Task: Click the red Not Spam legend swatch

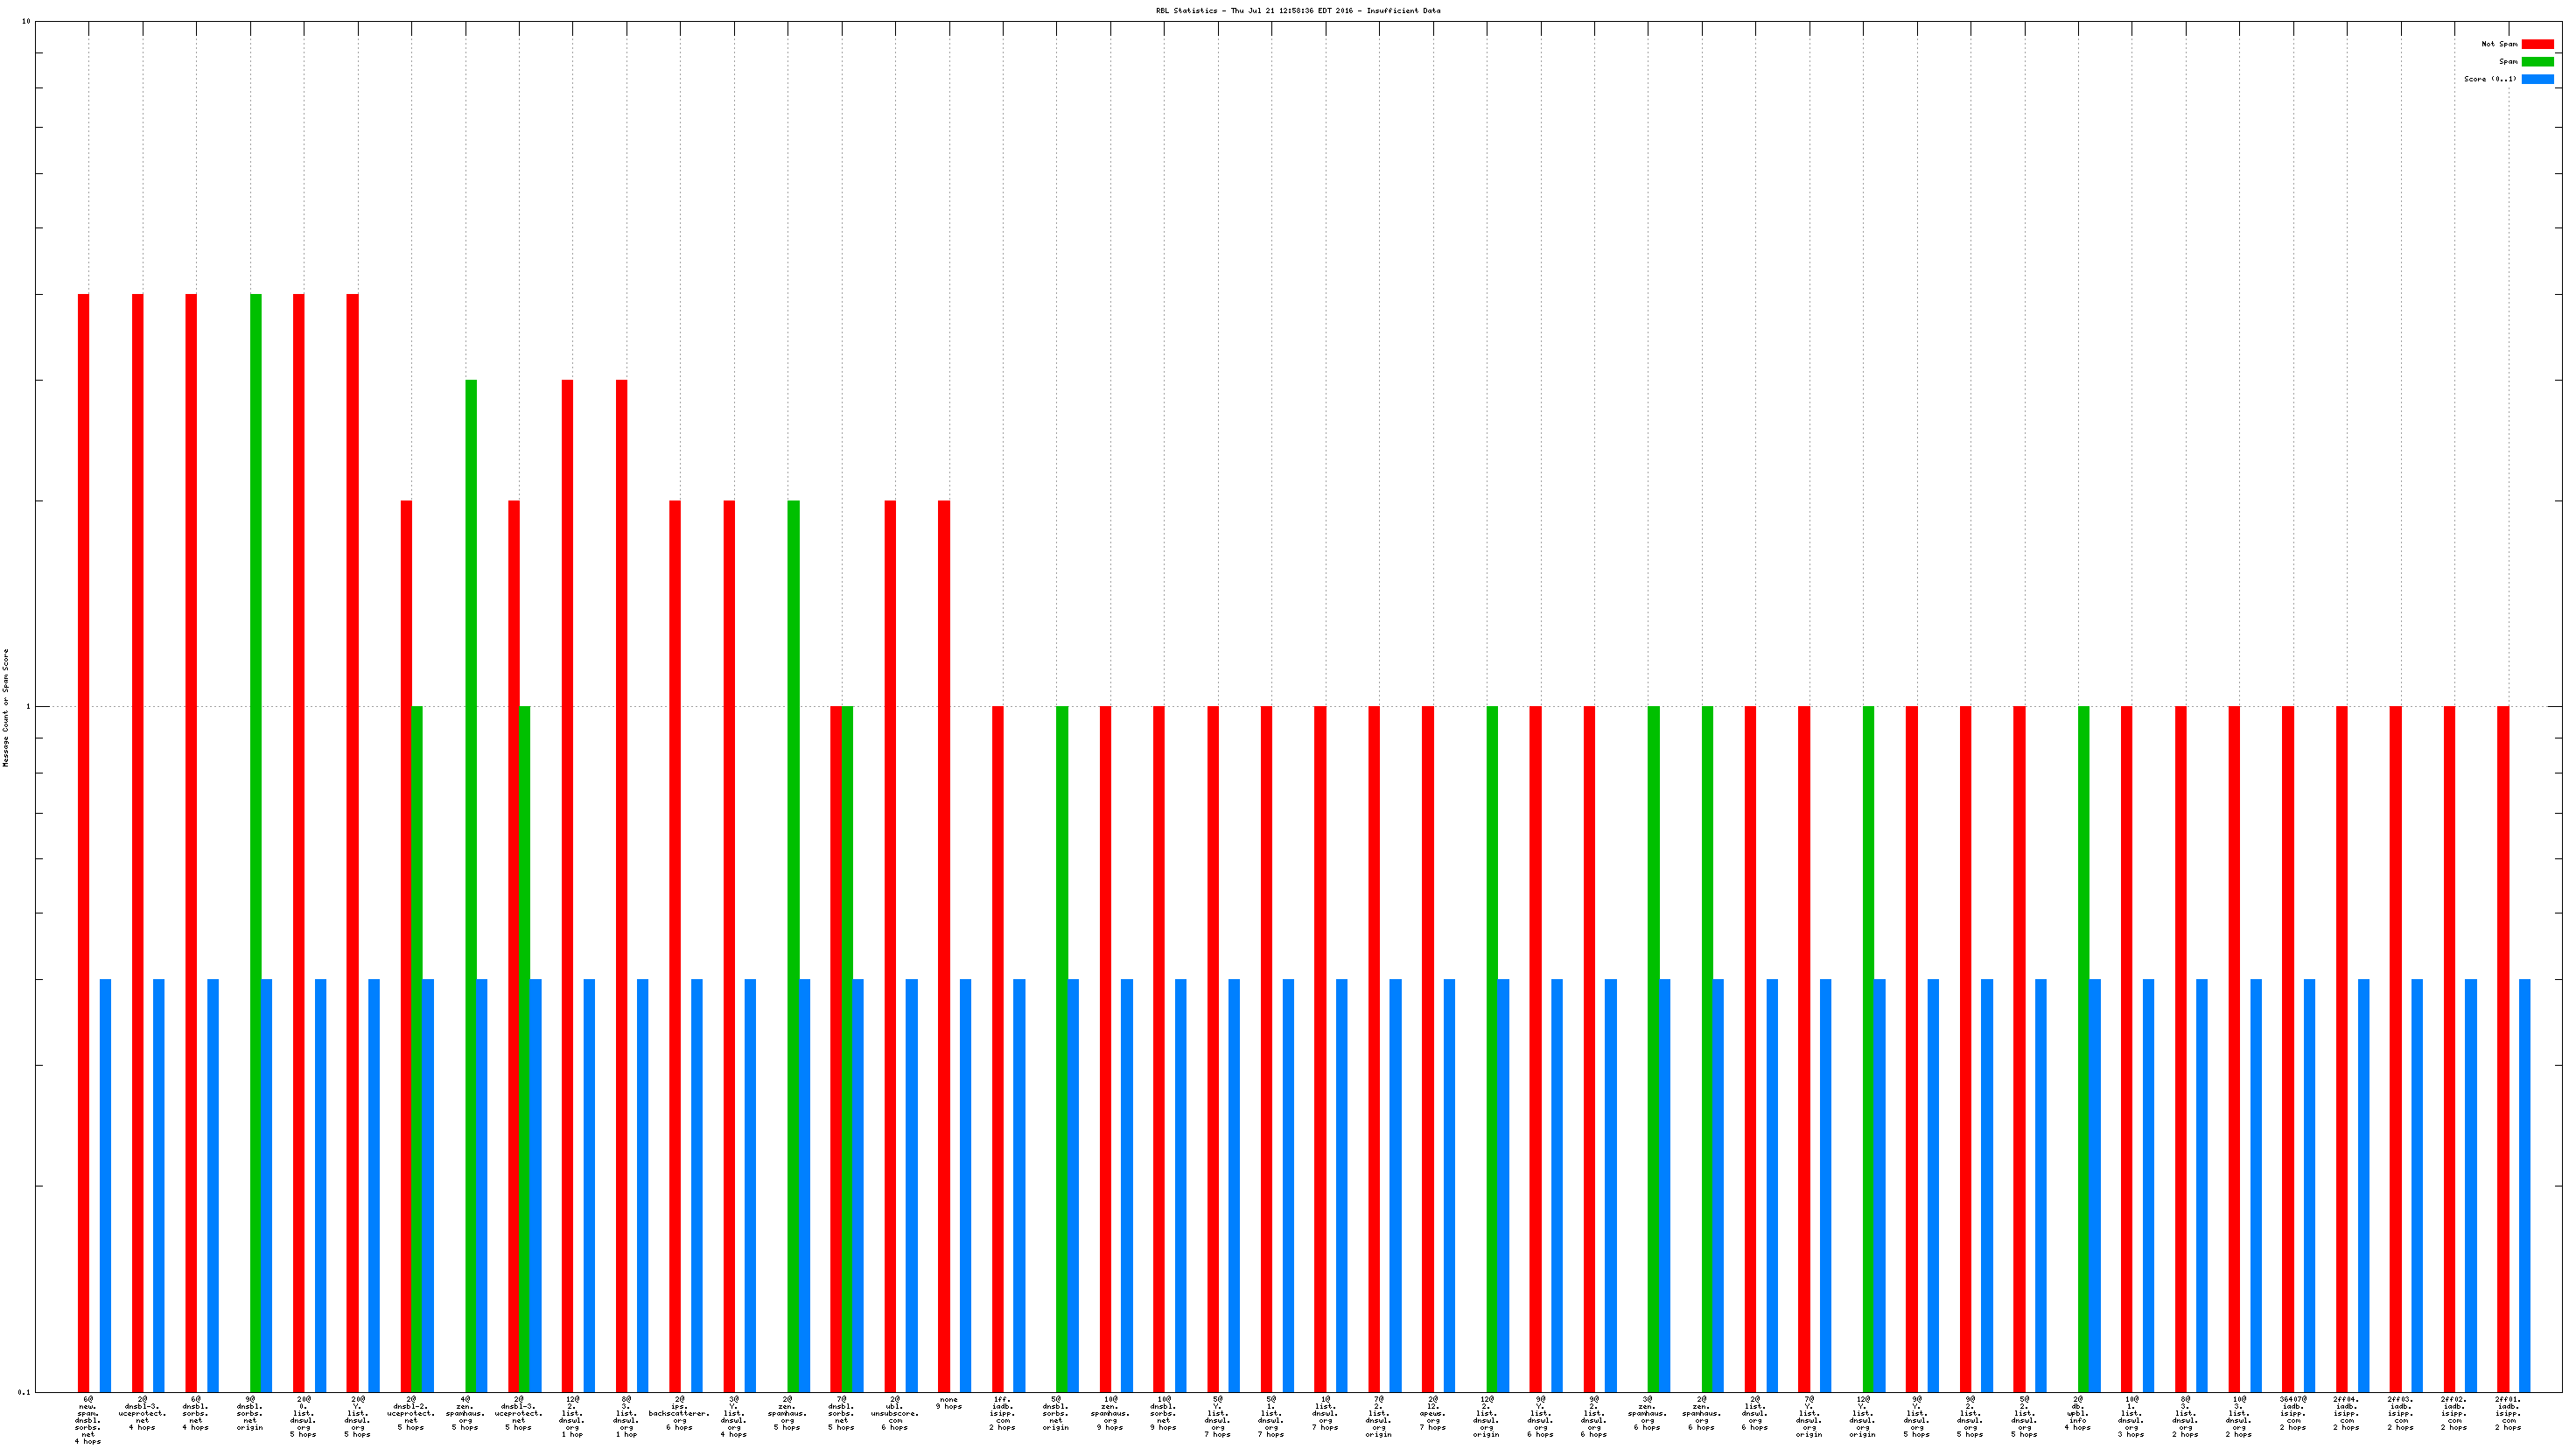Action: pos(2537,44)
